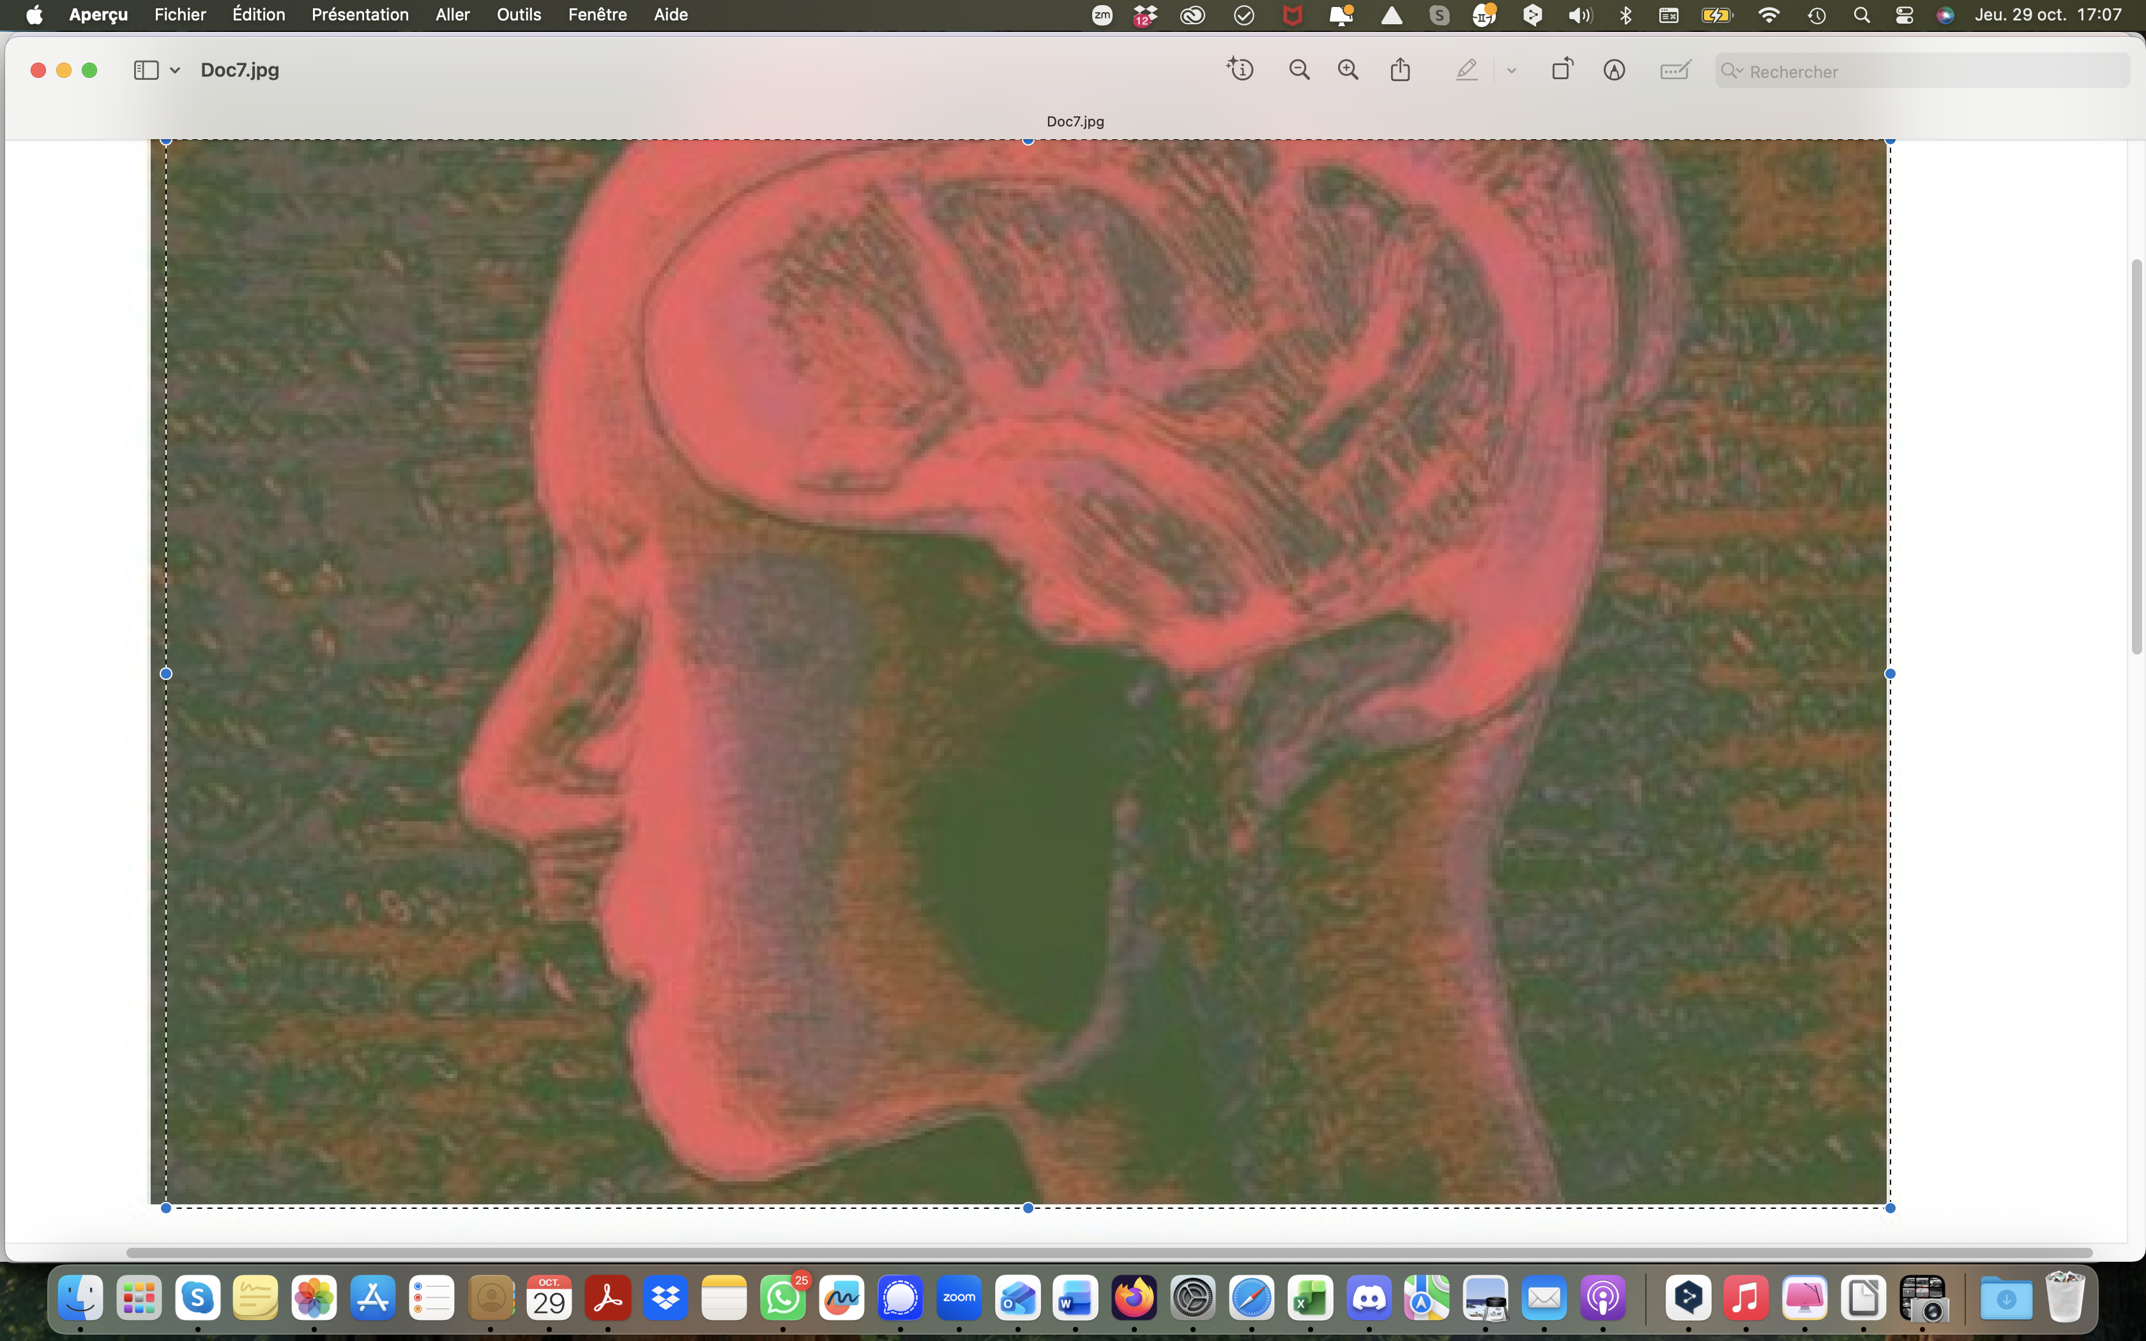The height and width of the screenshot is (1341, 2146).
Task: Click the Doc7.jpg tab title
Action: [x=1075, y=121]
